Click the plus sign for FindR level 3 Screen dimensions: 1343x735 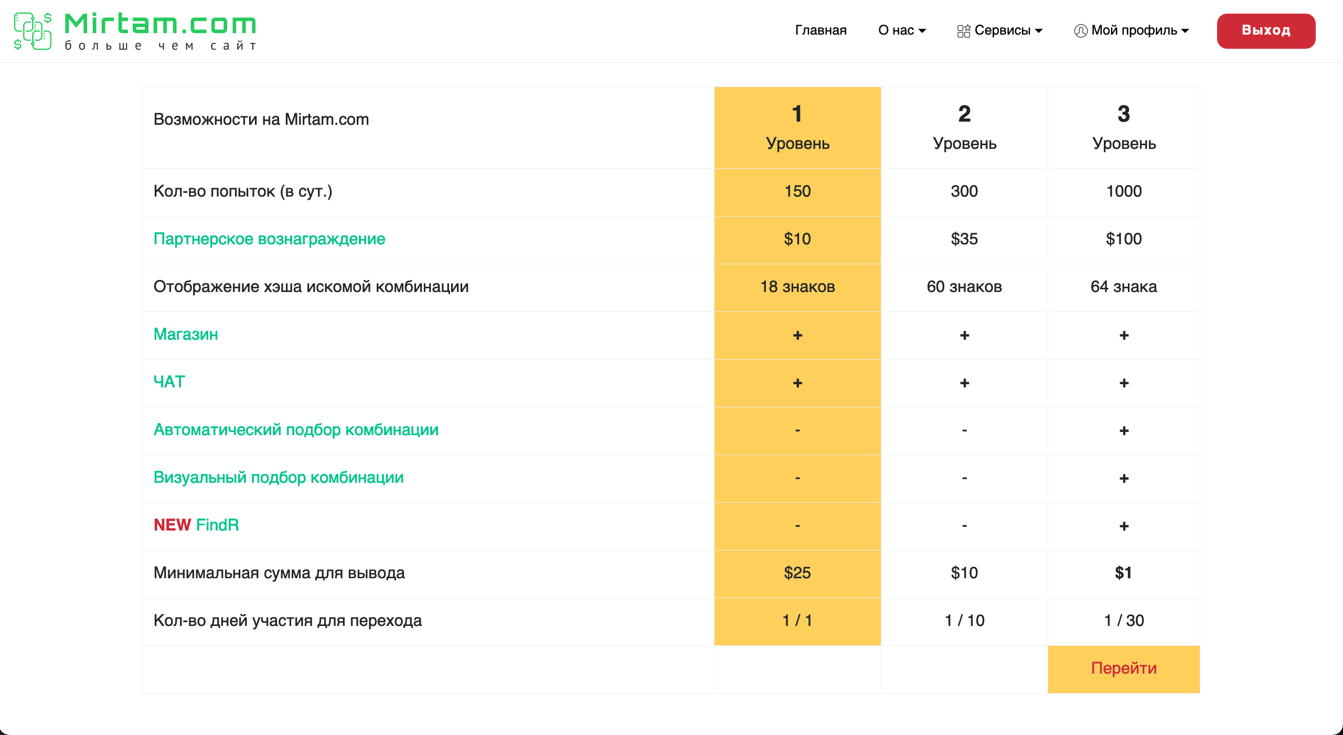(1124, 526)
